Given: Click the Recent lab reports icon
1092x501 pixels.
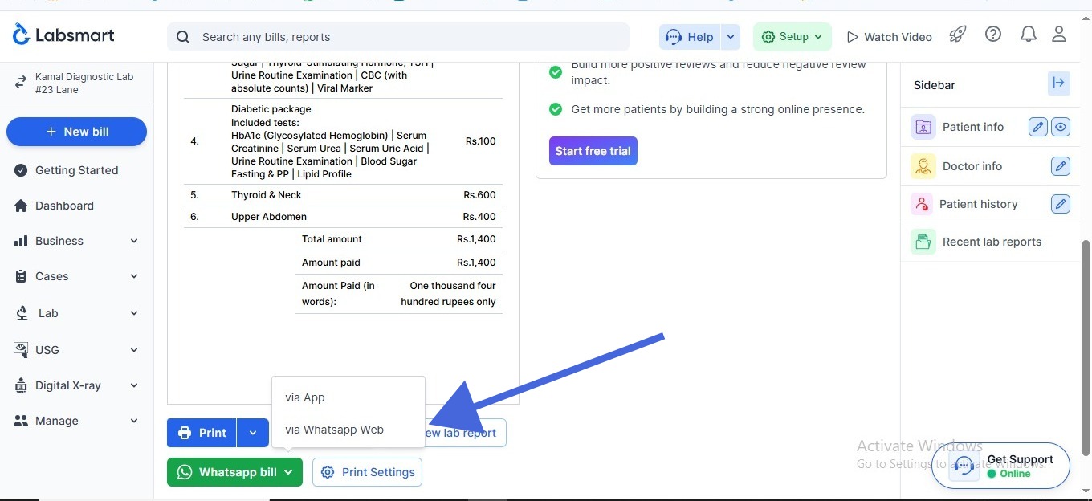Looking at the screenshot, I should pyautogui.click(x=923, y=242).
